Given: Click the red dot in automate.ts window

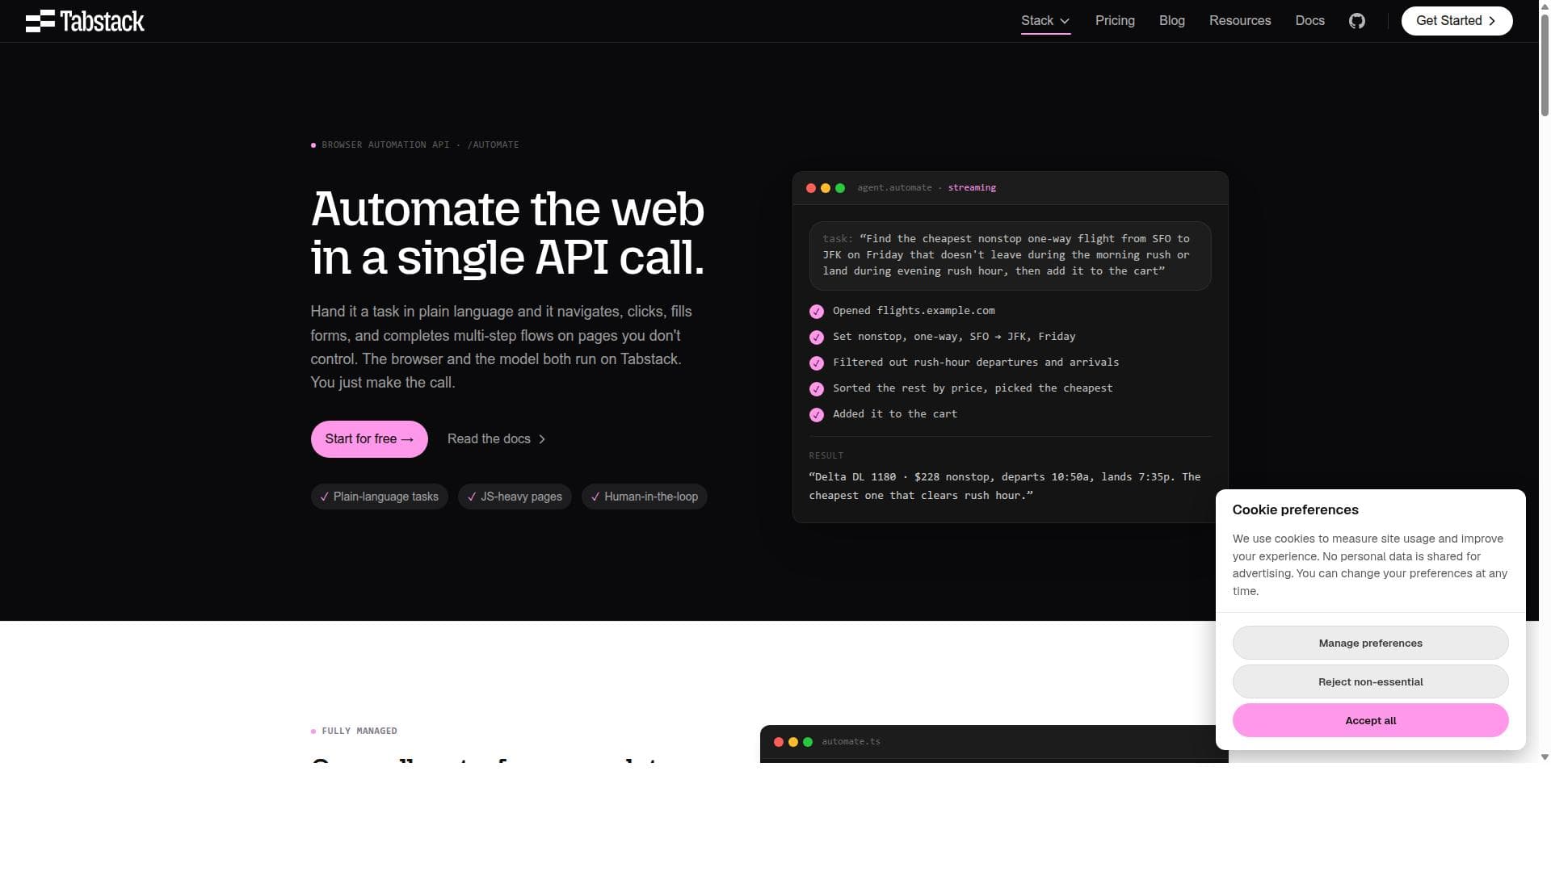Looking at the screenshot, I should coord(779,742).
